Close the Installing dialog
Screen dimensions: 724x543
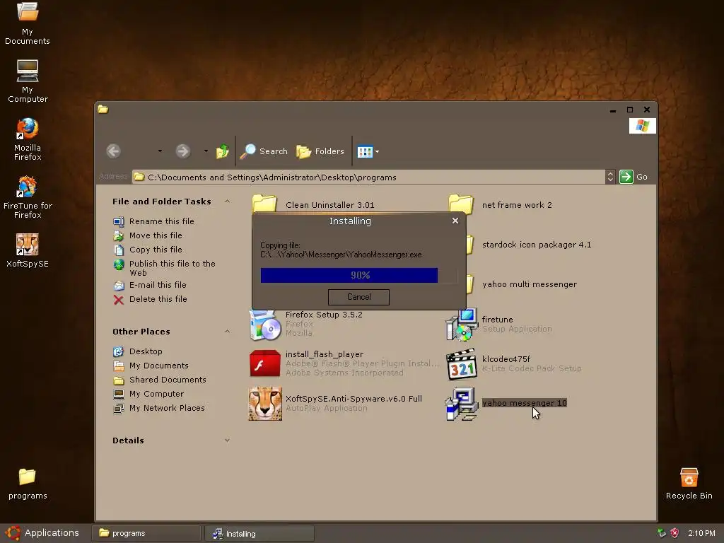[x=455, y=221]
